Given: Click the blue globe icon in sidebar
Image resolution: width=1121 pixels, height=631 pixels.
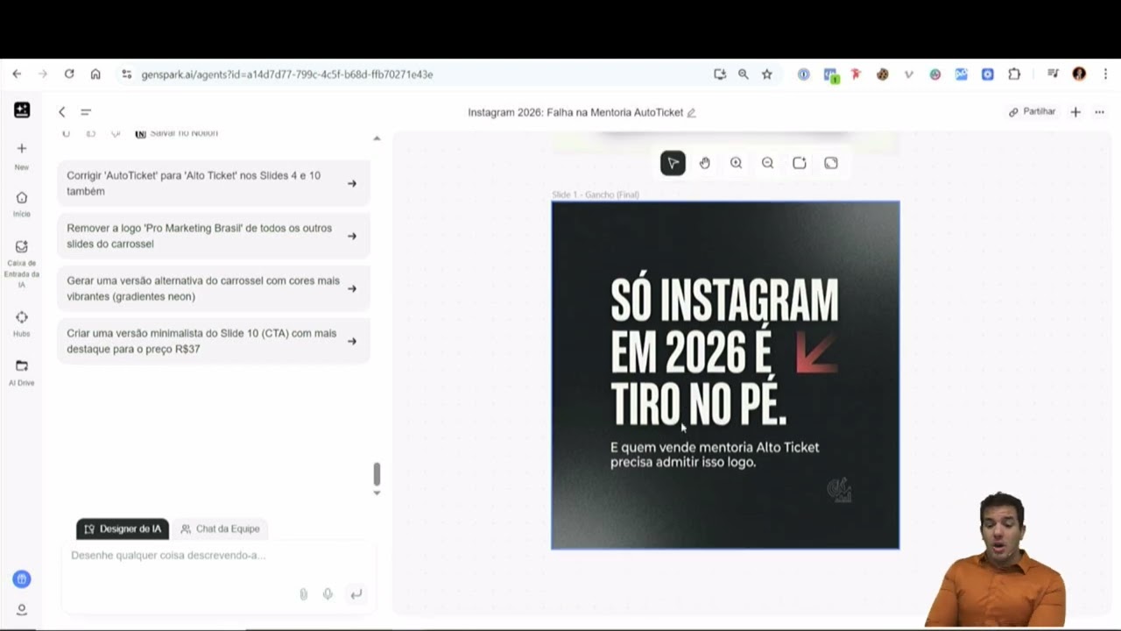Looking at the screenshot, I should (22, 579).
